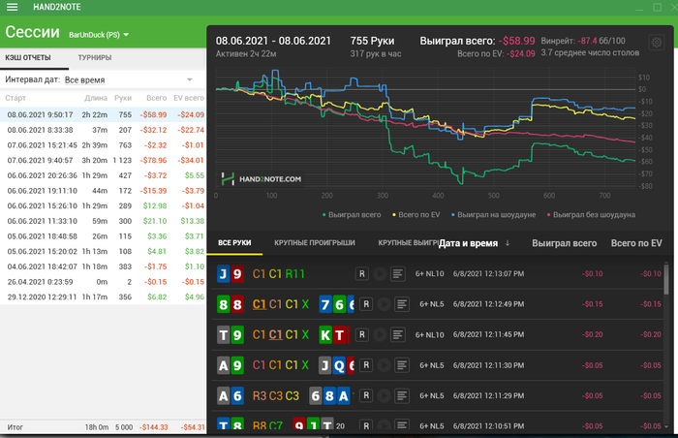Click the R3 C3 C3 action line
This screenshot has width=678, height=438.
click(276, 395)
